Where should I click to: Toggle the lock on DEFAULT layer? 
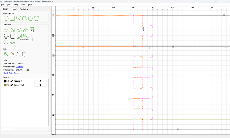[12, 81]
